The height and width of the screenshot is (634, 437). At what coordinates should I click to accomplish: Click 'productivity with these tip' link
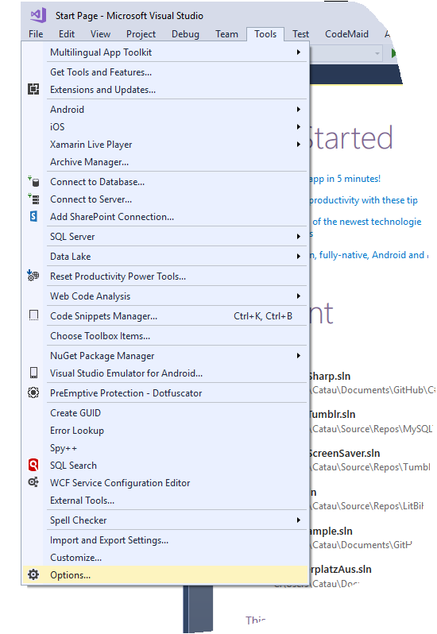pyautogui.click(x=364, y=200)
